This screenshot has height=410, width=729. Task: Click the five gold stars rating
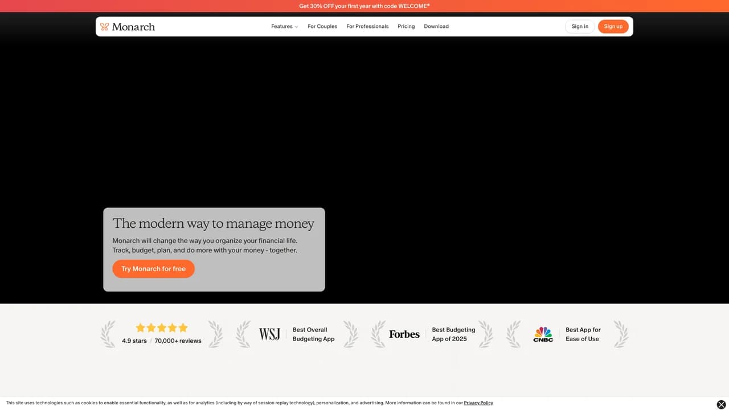pos(162,328)
